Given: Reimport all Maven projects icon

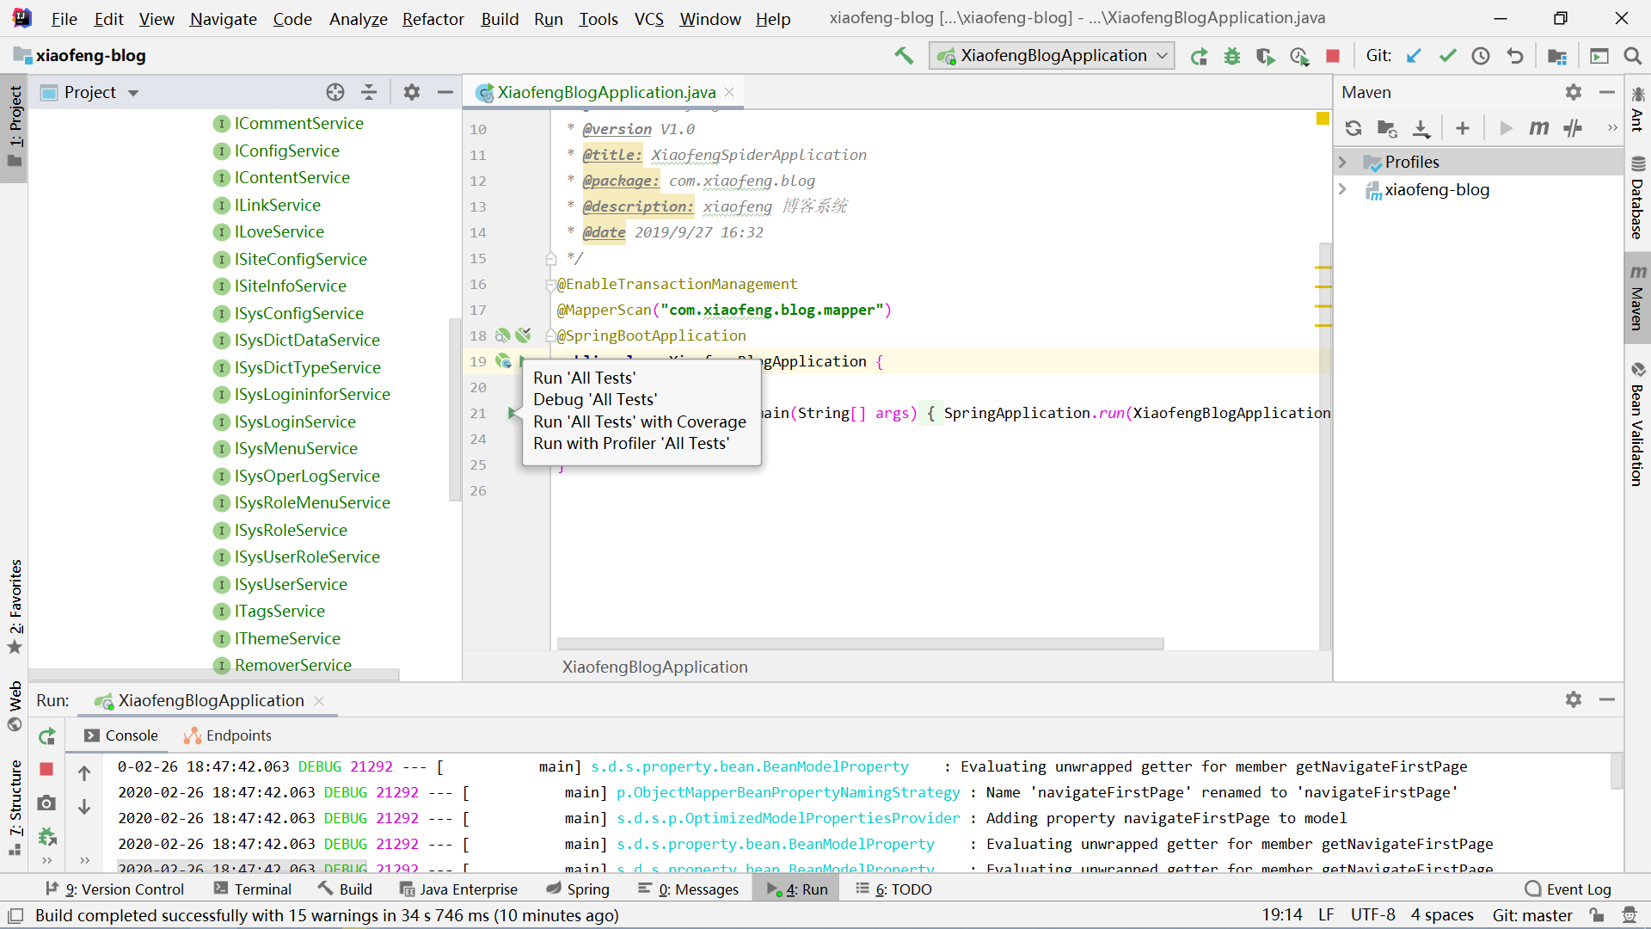Looking at the screenshot, I should tap(1353, 128).
